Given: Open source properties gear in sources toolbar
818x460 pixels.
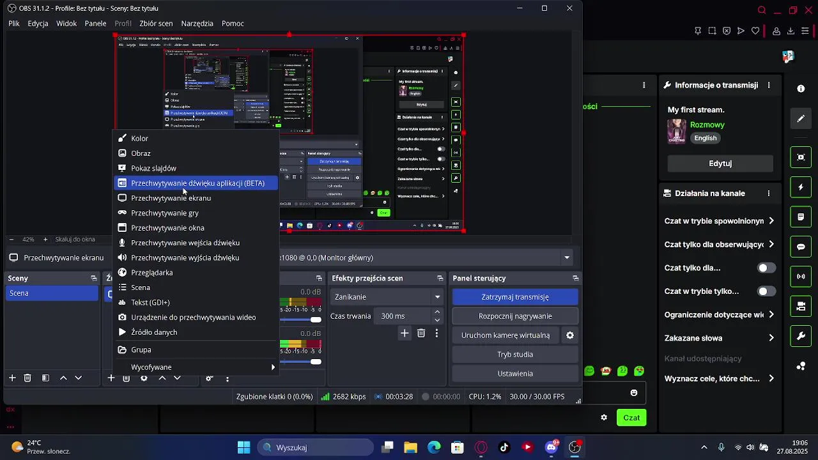Looking at the screenshot, I should tap(144, 379).
